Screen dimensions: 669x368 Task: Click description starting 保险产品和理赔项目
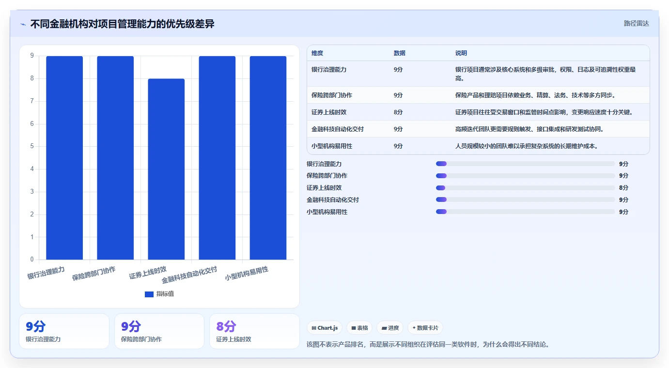[x=535, y=95]
